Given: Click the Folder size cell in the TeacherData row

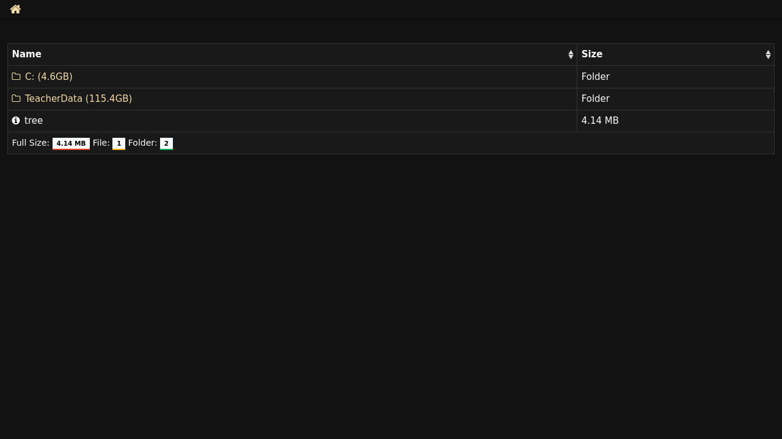Looking at the screenshot, I should pyautogui.click(x=676, y=99).
